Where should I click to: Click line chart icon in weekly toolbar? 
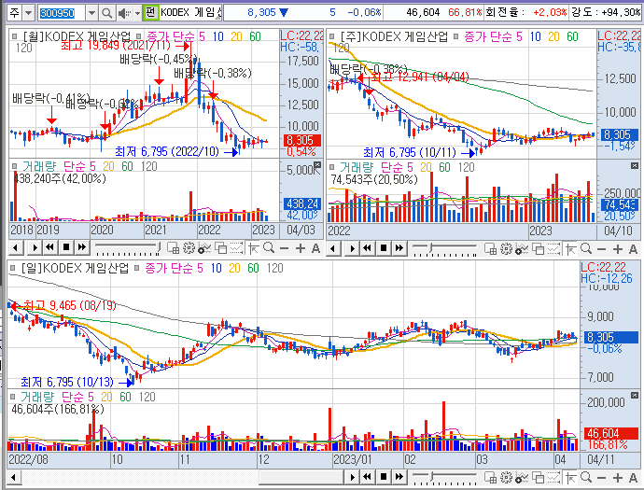click(x=553, y=249)
